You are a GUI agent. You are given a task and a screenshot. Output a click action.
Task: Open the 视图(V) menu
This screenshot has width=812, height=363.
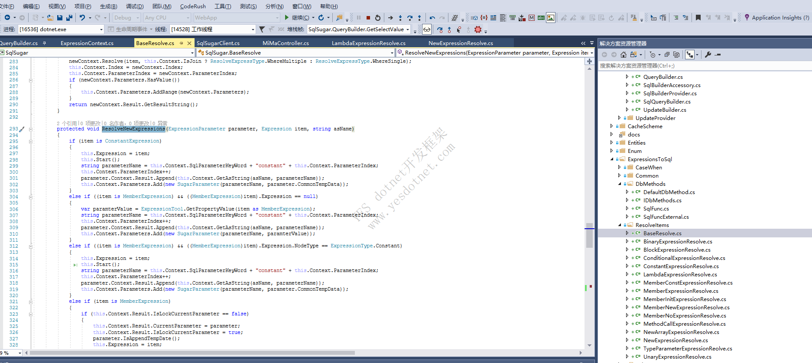pyautogui.click(x=57, y=6)
